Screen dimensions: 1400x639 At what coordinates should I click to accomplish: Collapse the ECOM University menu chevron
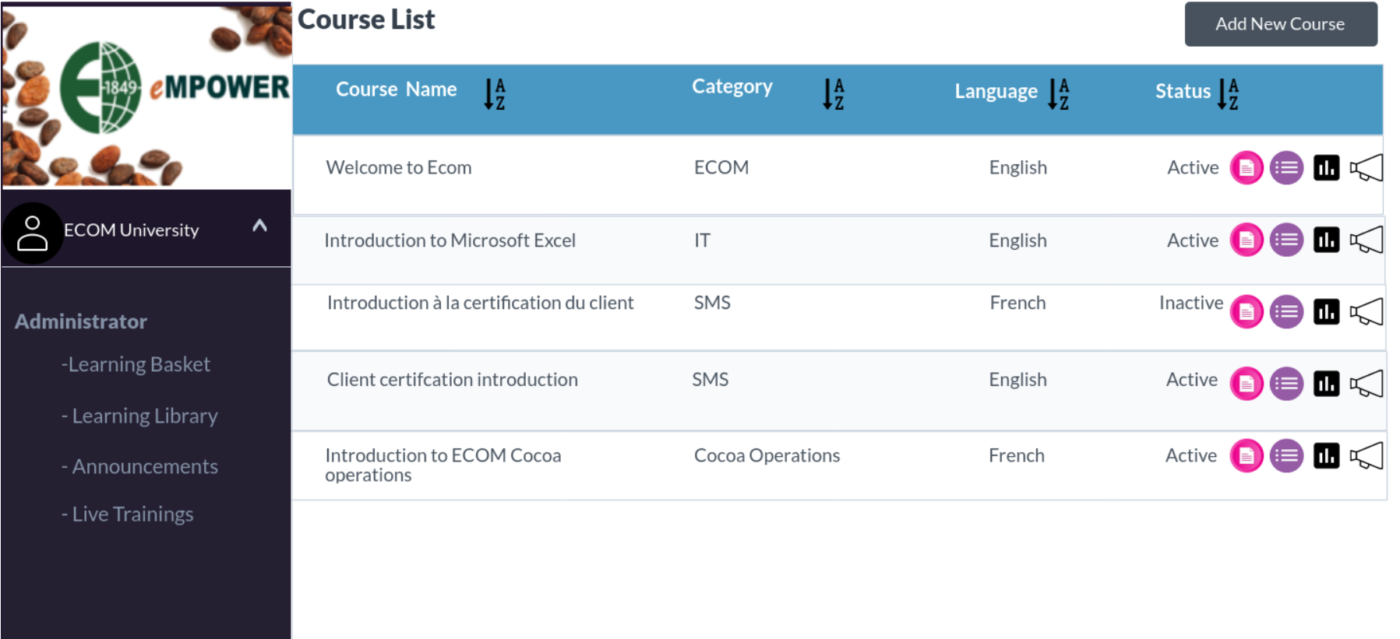(x=260, y=226)
